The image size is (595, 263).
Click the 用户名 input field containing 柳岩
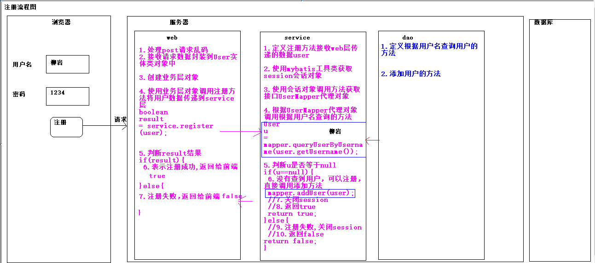(67, 64)
